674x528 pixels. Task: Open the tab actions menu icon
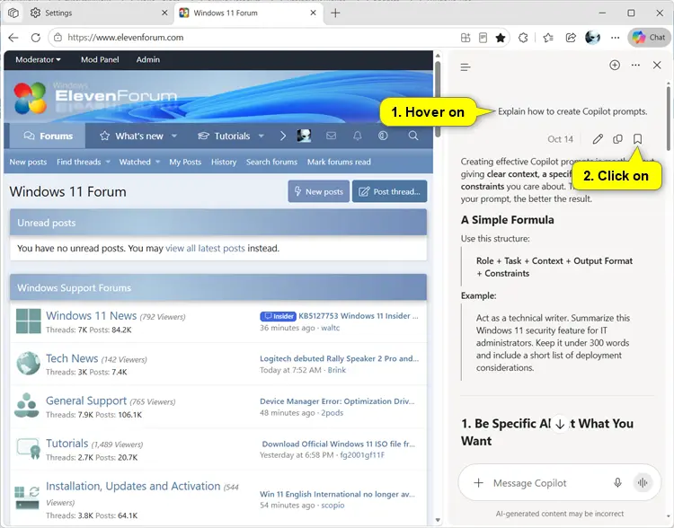point(13,13)
